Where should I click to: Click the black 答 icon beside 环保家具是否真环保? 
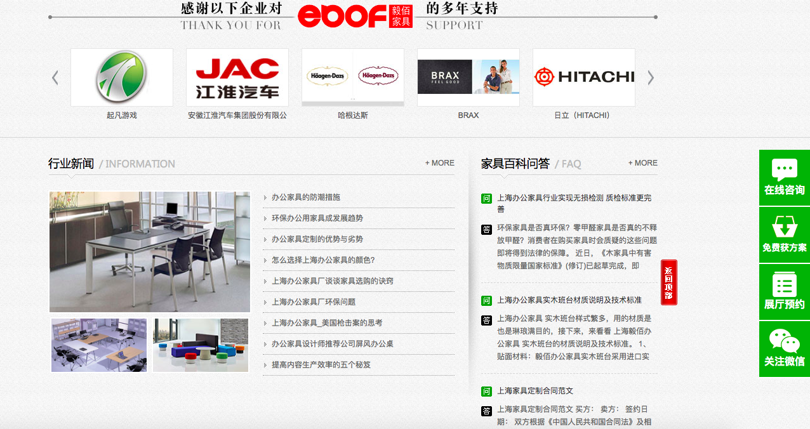(x=486, y=229)
